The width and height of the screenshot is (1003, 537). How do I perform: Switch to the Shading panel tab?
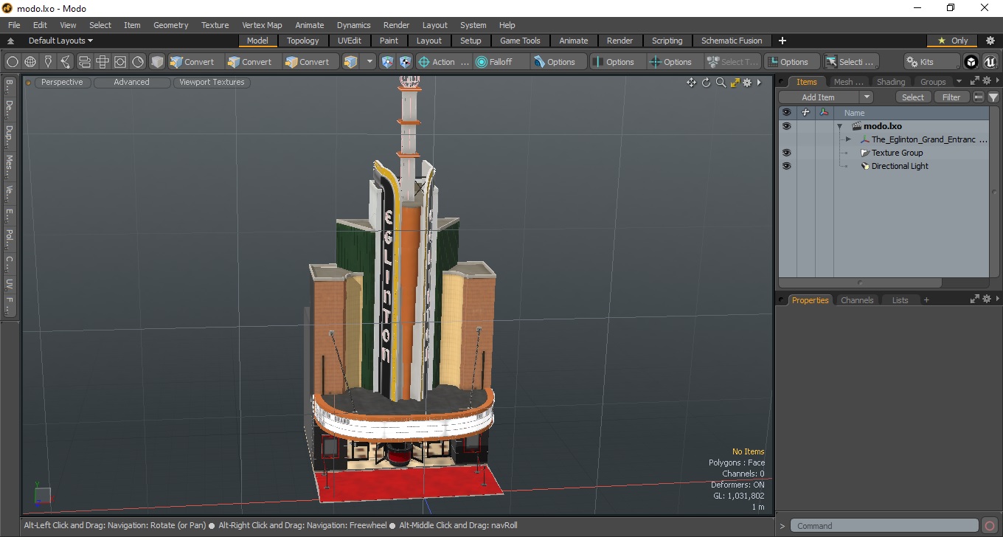pyautogui.click(x=890, y=82)
